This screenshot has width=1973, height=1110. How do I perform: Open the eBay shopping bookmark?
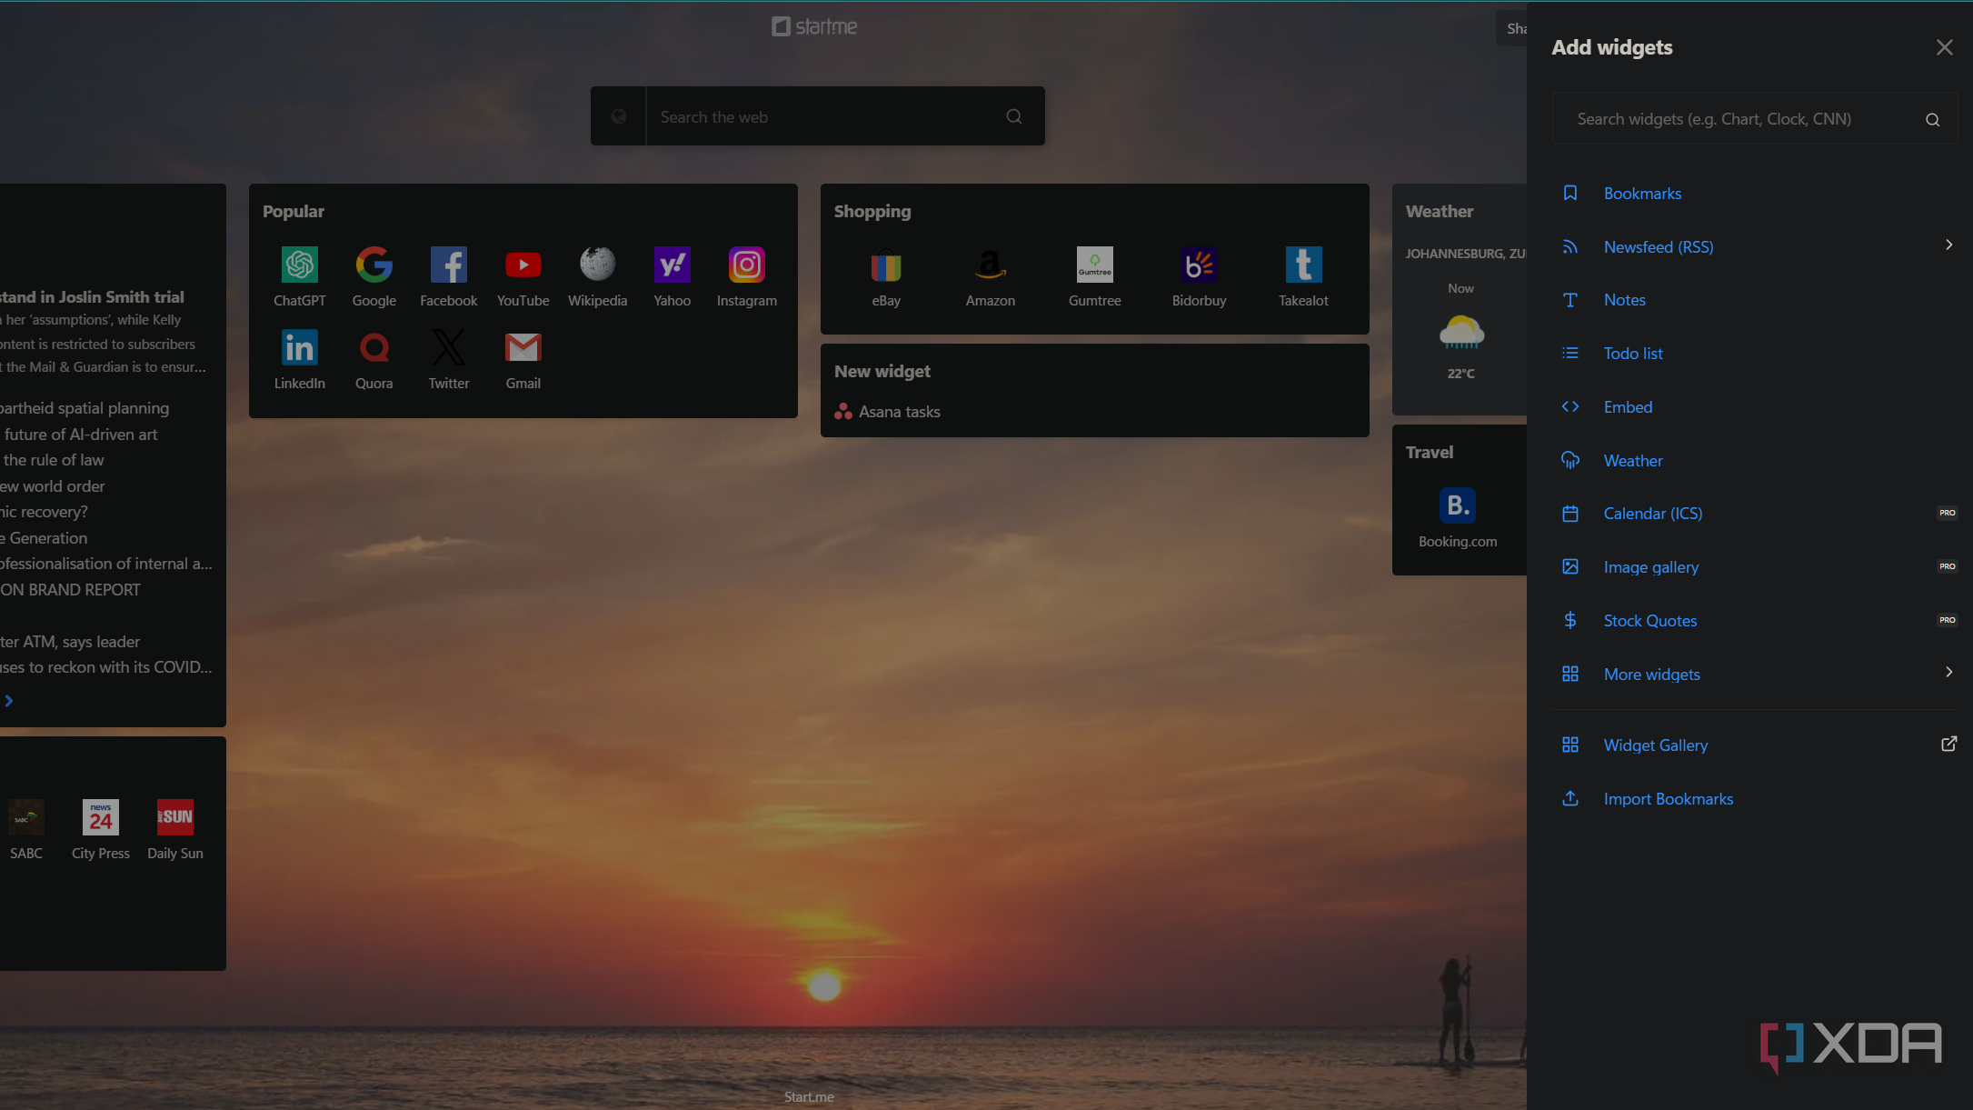pos(886,265)
